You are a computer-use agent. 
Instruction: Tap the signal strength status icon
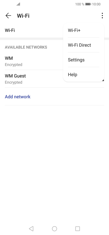click(x=18, y=4)
